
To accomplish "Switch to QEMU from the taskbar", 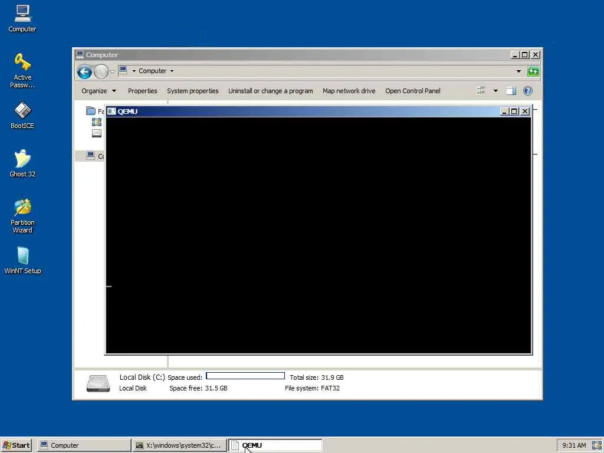I will coord(275,445).
